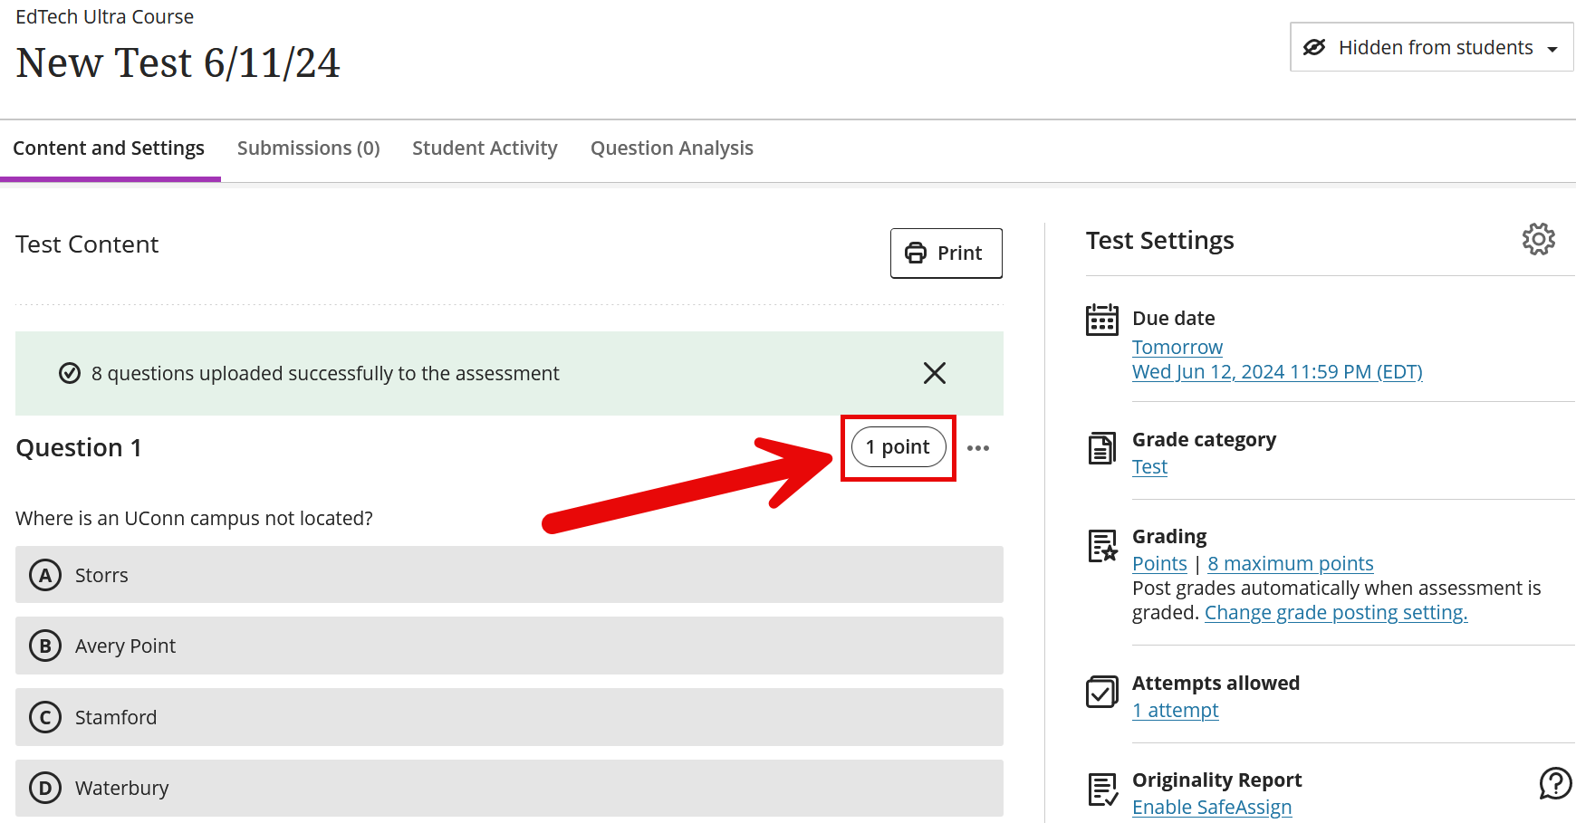
Task: Open Question 1 three-dots options menu
Action: [978, 448]
